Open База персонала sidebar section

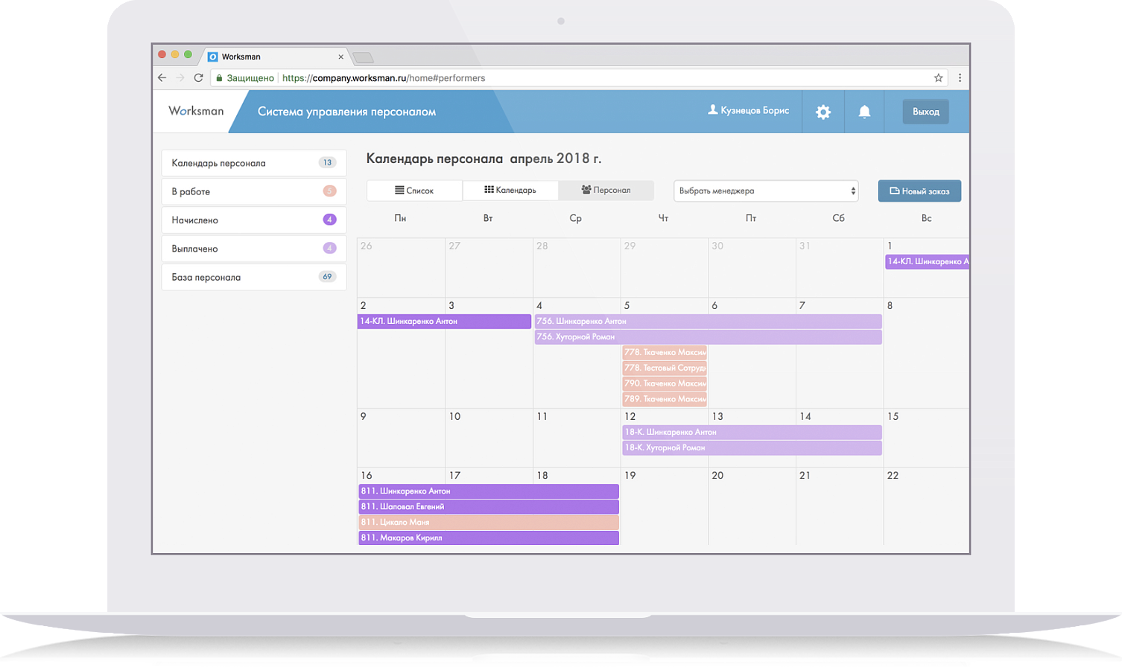pos(254,277)
